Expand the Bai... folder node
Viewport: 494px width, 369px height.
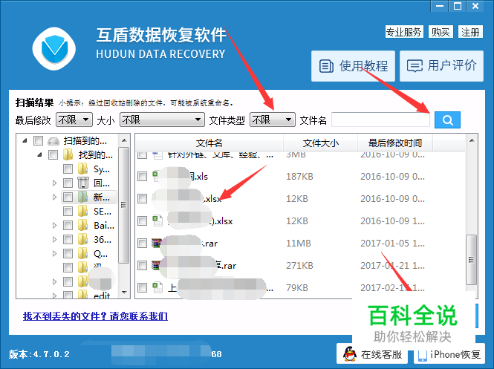[54, 225]
